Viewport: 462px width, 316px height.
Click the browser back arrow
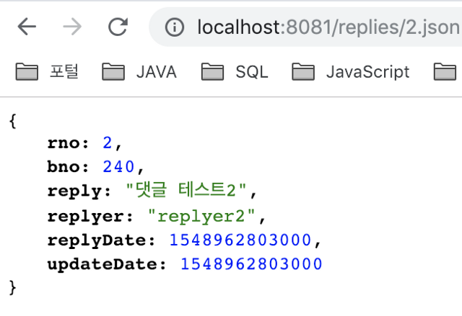27,27
